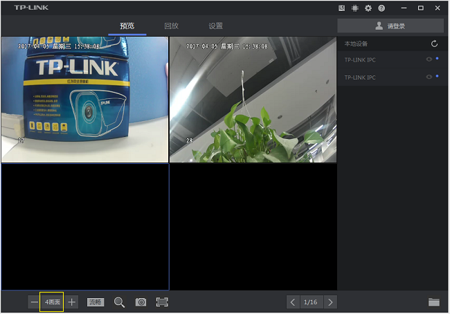Open the folder icon at bottom right
This screenshot has height=314, width=450.
[434, 302]
